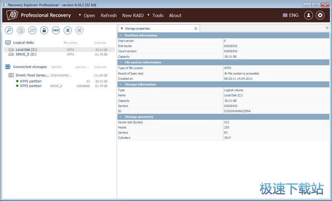Click the HEX viewer icon
This screenshot has height=201, width=332.
click(56, 30)
